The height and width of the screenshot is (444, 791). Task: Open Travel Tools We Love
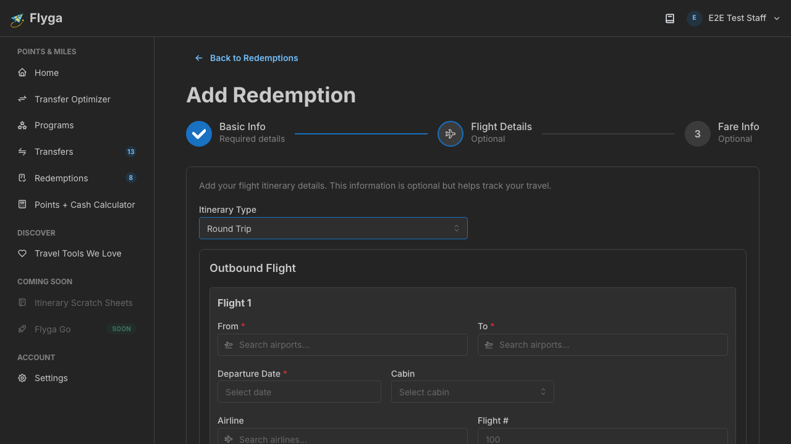(x=77, y=253)
